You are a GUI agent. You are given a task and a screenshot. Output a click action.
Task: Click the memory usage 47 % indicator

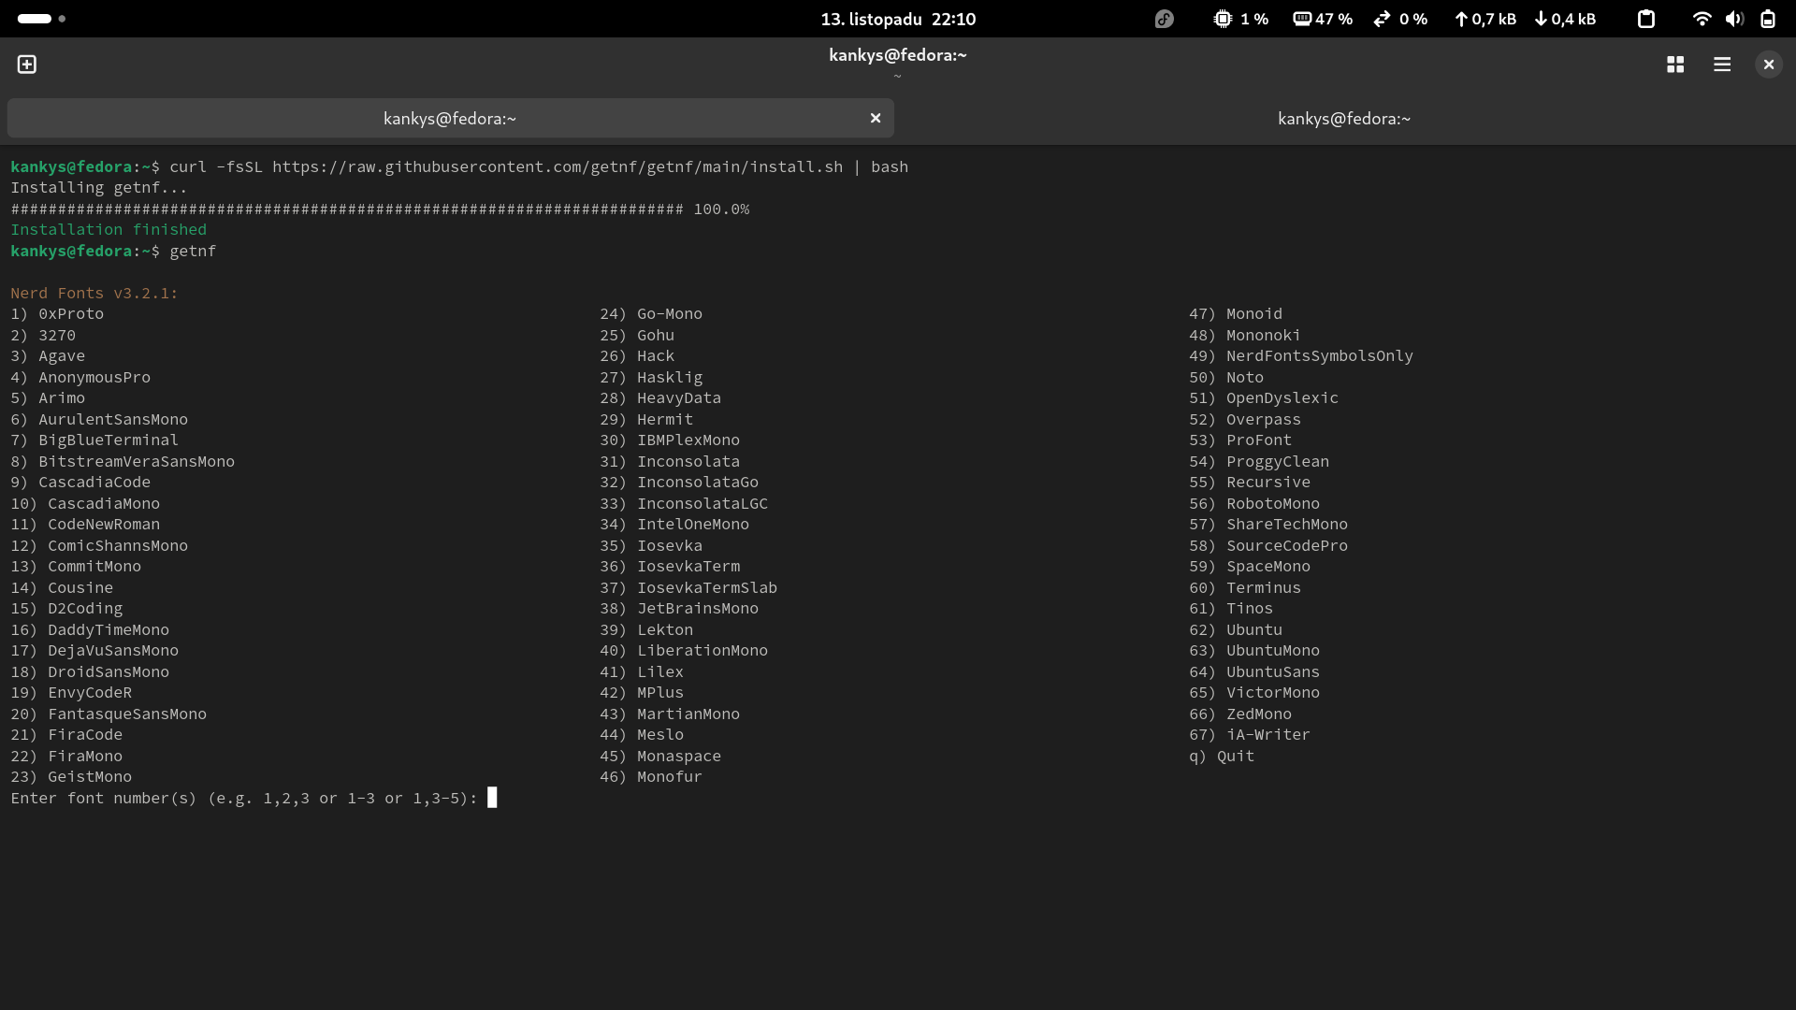click(1323, 19)
